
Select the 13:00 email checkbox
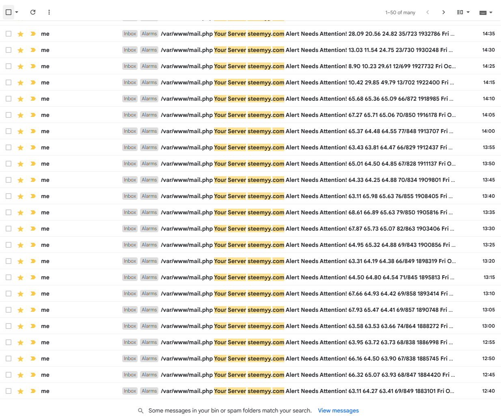pos(9,326)
